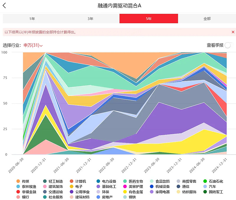The image size is (236, 200).
Task: Select the 2024-06-30 axis date label
Action: pos(197,165)
